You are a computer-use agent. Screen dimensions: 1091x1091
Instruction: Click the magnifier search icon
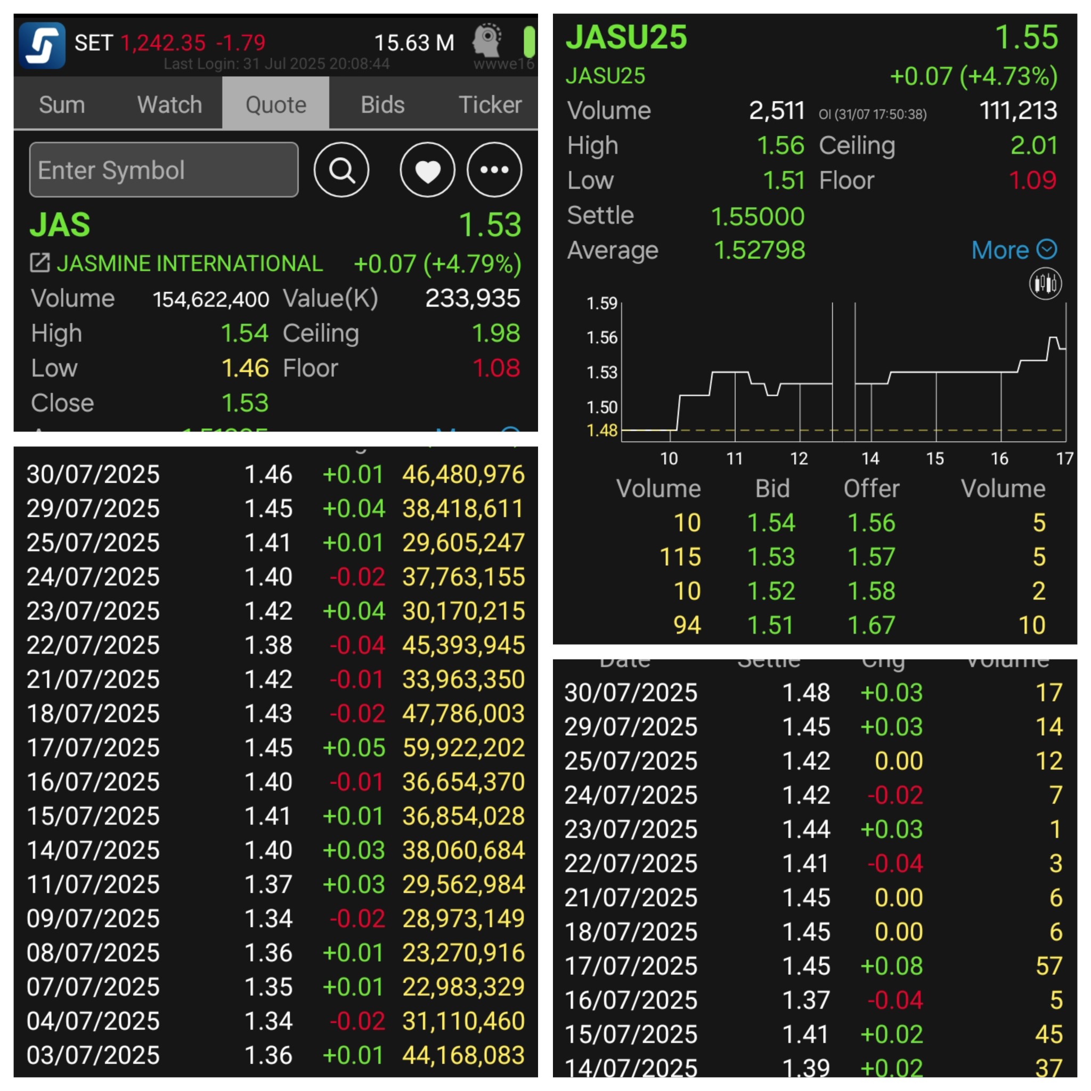(x=341, y=169)
